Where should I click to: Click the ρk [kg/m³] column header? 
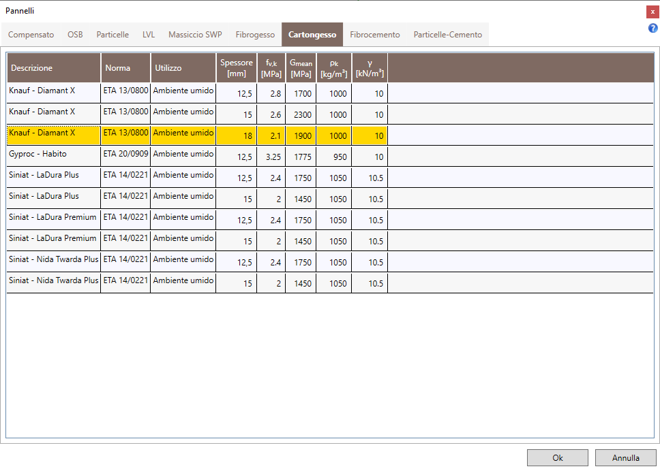(334, 67)
